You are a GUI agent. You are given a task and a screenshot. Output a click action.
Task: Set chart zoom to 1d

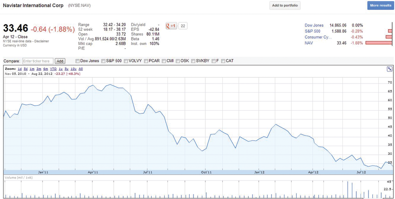(x=20, y=69)
